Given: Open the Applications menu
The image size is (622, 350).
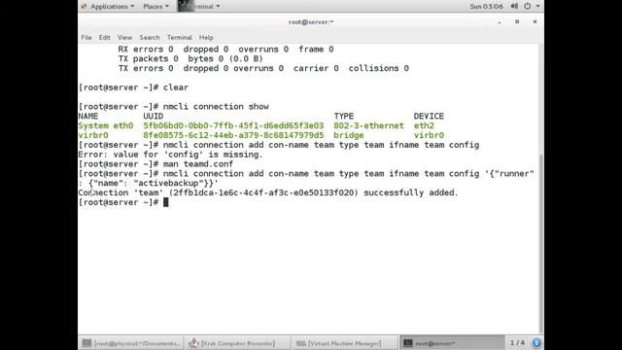Looking at the screenshot, I should click(112, 7).
